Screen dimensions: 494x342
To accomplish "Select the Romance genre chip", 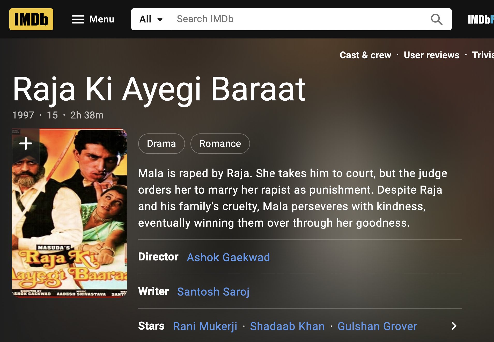I will tap(220, 144).
